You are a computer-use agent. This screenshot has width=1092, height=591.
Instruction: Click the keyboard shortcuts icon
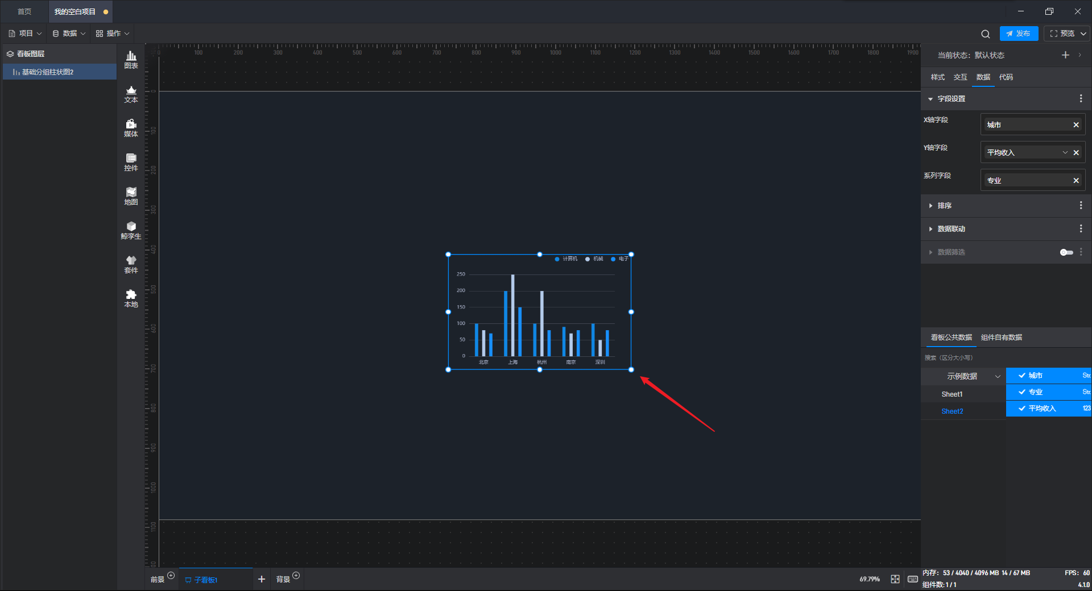[x=913, y=579]
